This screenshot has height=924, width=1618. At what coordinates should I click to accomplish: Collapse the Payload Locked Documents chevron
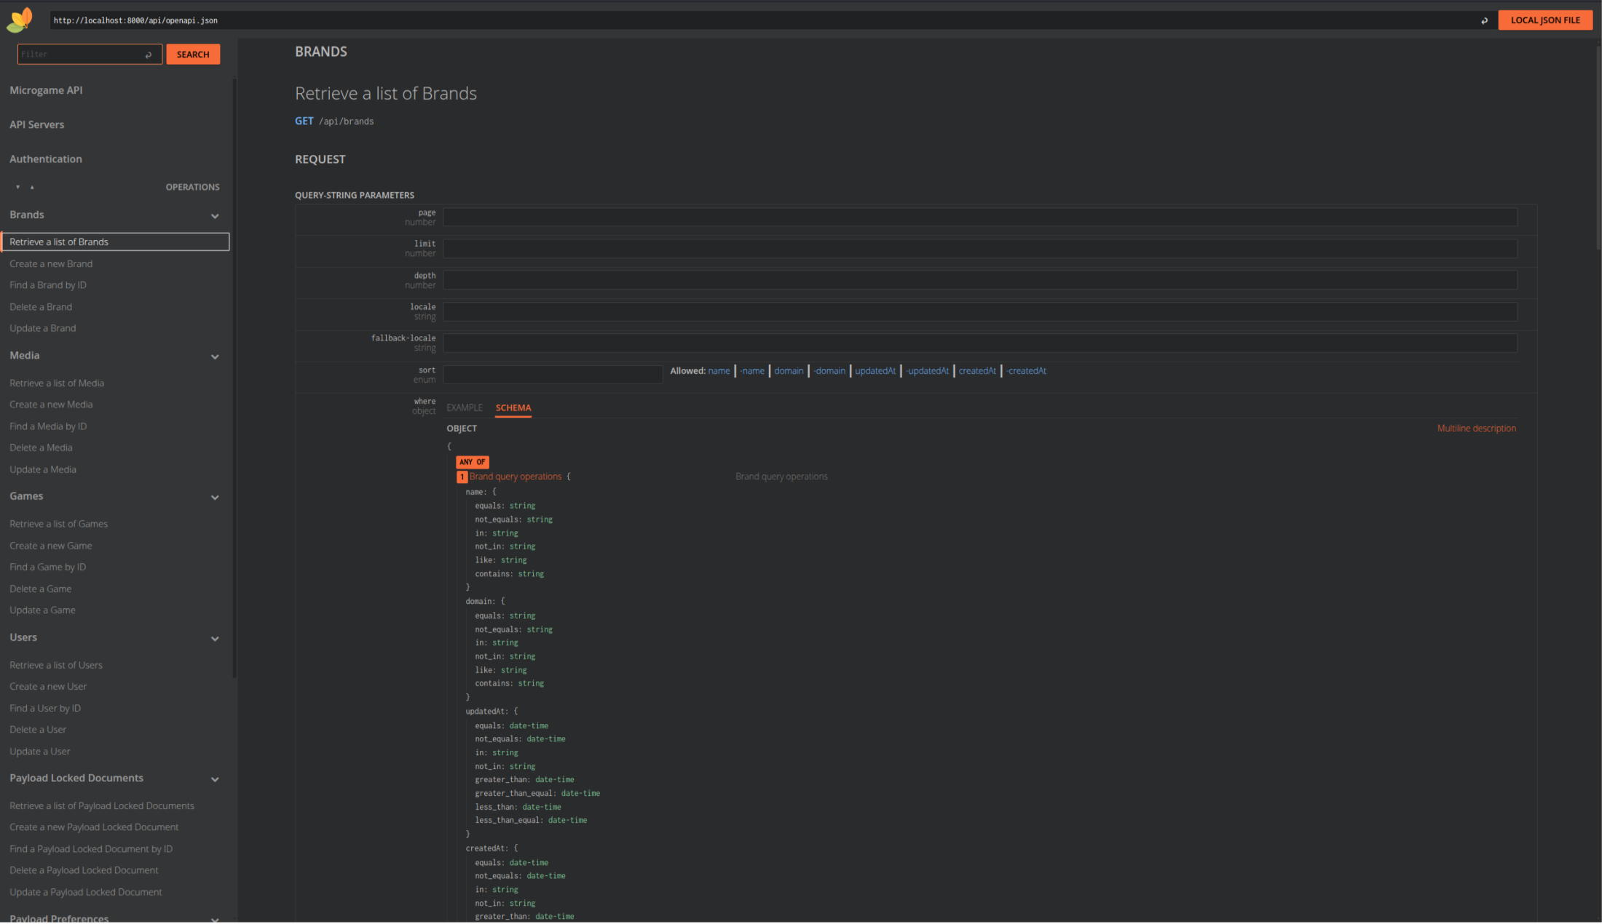(x=215, y=779)
